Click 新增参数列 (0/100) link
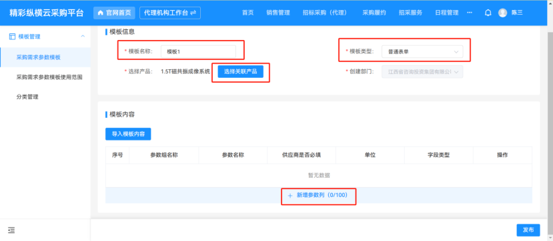Image resolution: width=553 pixels, height=241 pixels. (x=318, y=195)
